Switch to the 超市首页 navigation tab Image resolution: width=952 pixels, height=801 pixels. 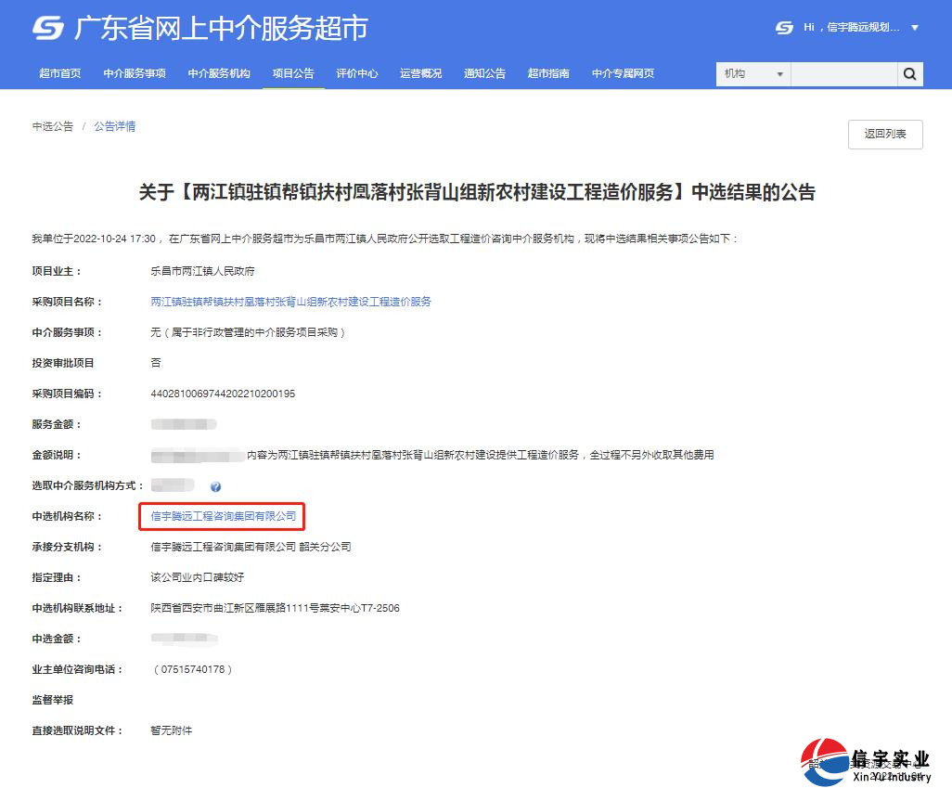[x=60, y=73]
